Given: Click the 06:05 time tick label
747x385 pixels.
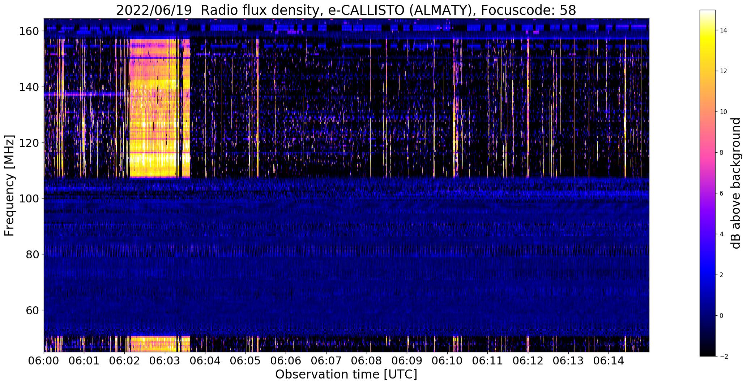Looking at the screenshot, I should 246,361.
